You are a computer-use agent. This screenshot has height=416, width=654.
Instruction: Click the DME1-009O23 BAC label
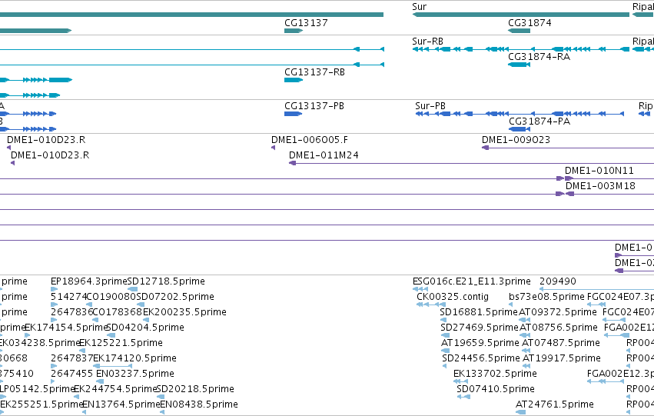click(x=516, y=140)
